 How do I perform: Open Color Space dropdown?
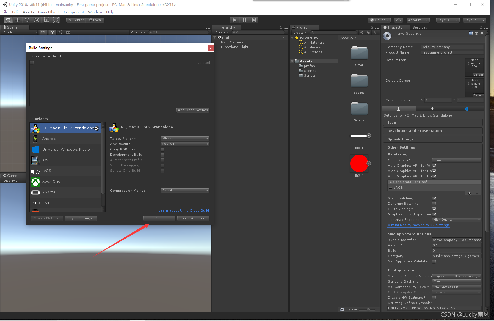457,160
